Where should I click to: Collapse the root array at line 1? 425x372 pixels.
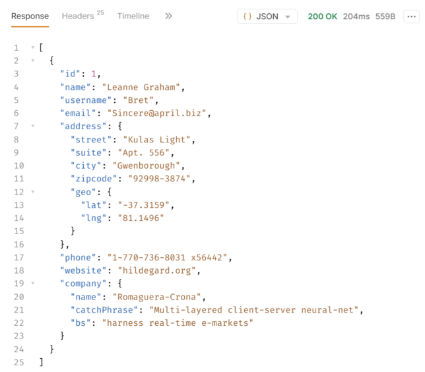coord(33,48)
